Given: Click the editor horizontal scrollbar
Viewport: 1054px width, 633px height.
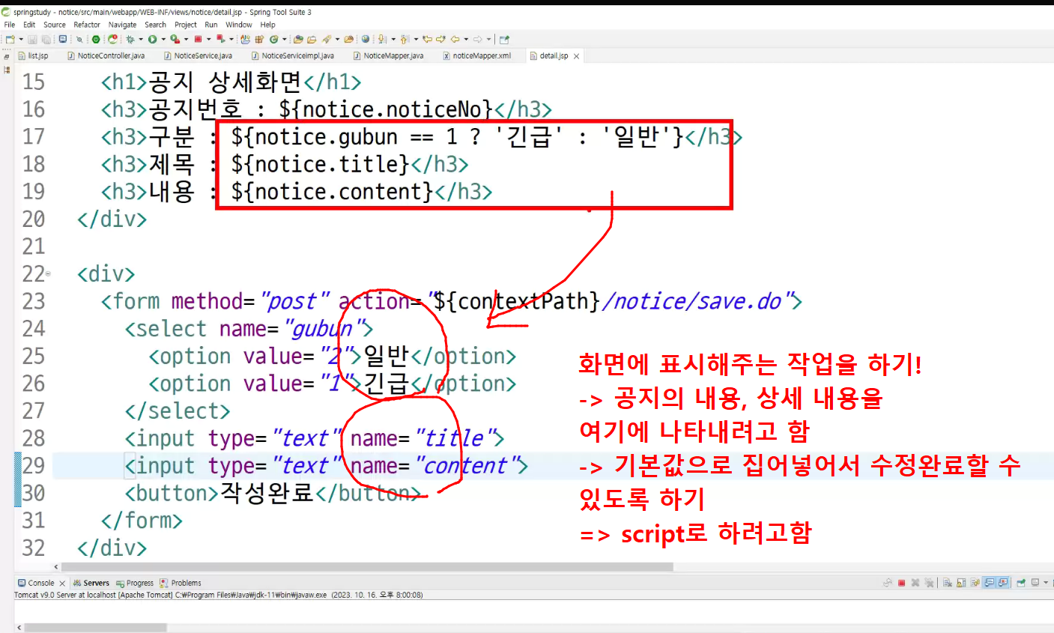Looking at the screenshot, I should click(367, 567).
